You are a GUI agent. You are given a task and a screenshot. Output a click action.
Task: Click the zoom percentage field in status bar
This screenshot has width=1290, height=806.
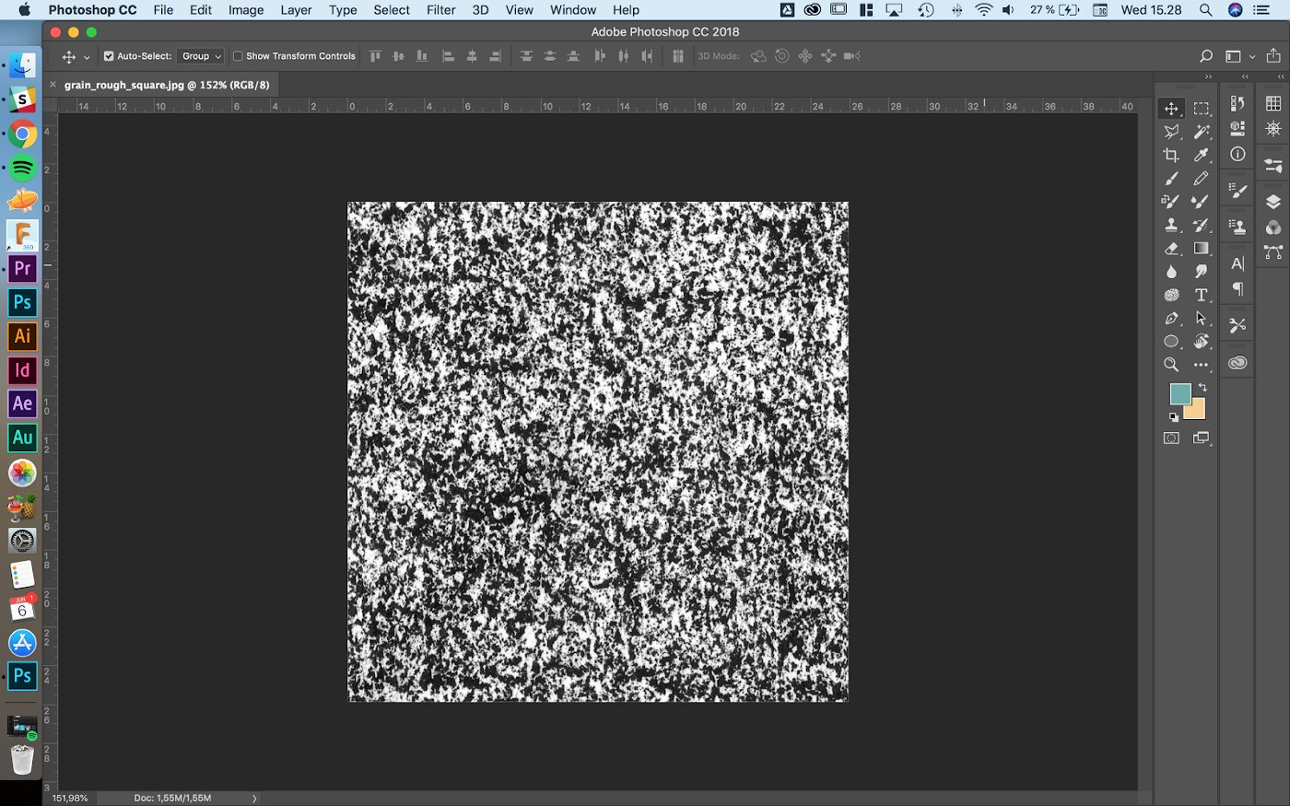tap(70, 798)
